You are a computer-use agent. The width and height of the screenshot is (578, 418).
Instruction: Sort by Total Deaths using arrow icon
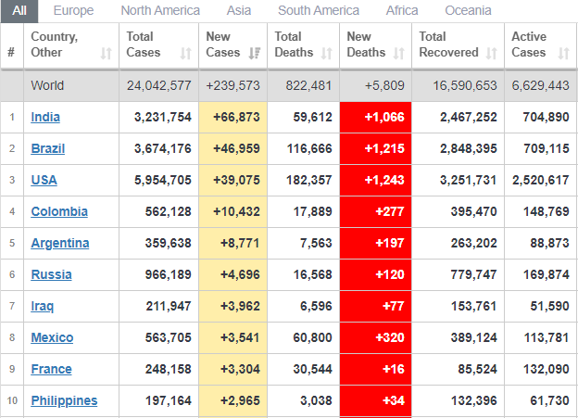coord(327,54)
